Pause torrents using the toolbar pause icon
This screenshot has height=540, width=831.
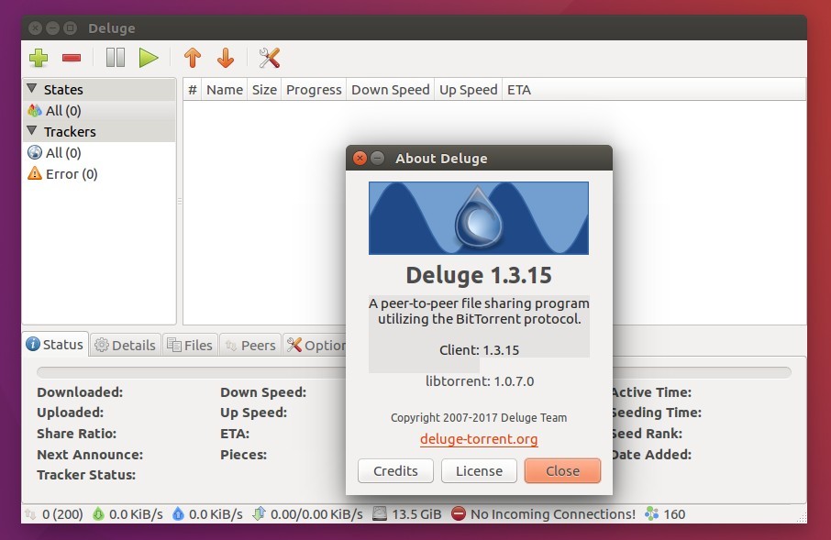(x=115, y=58)
